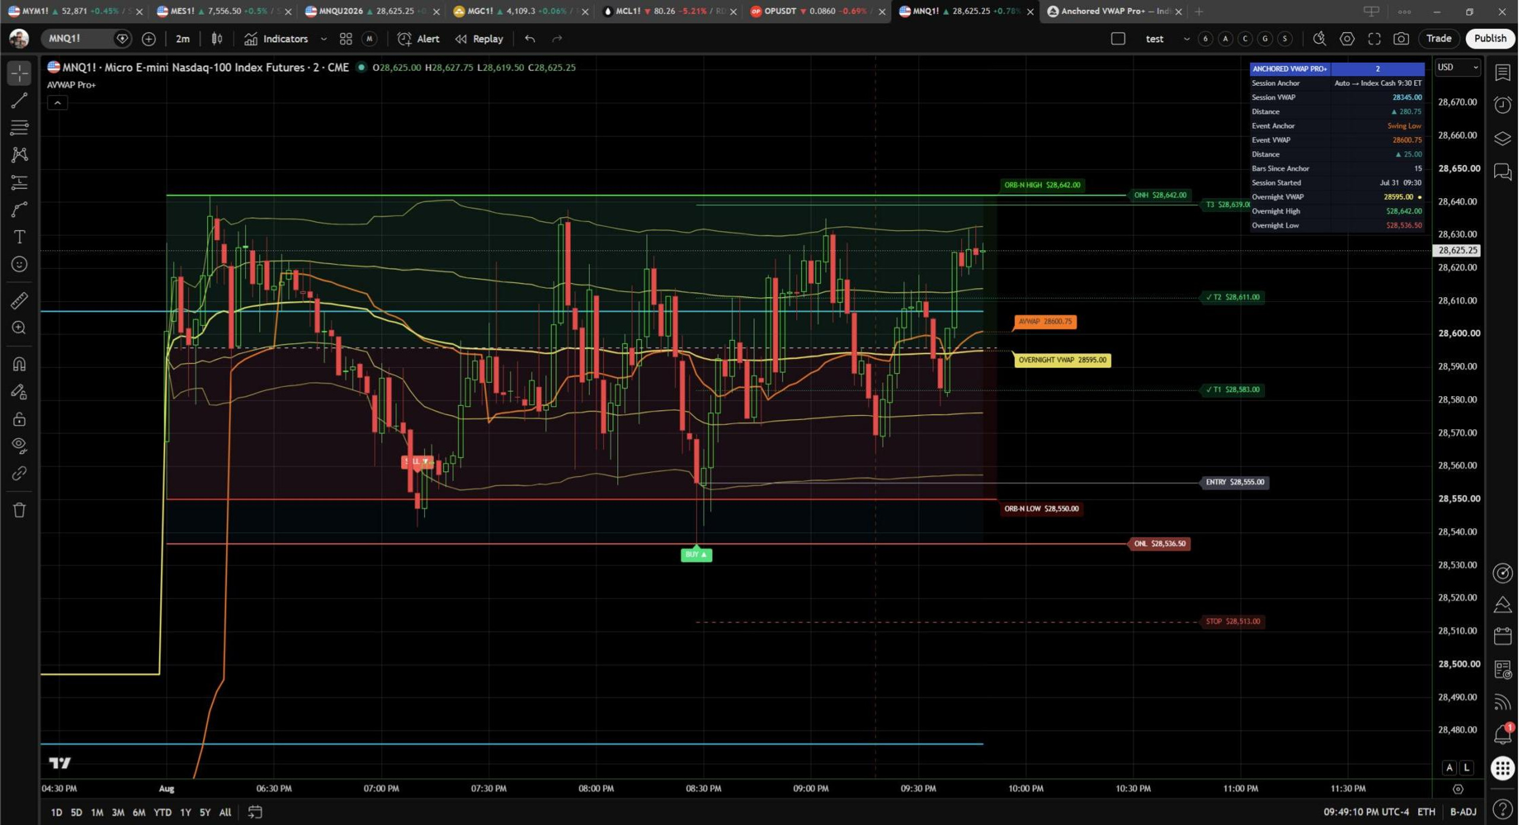The height and width of the screenshot is (825, 1519).
Task: Select the trend line drawing tool
Action: [x=19, y=101]
